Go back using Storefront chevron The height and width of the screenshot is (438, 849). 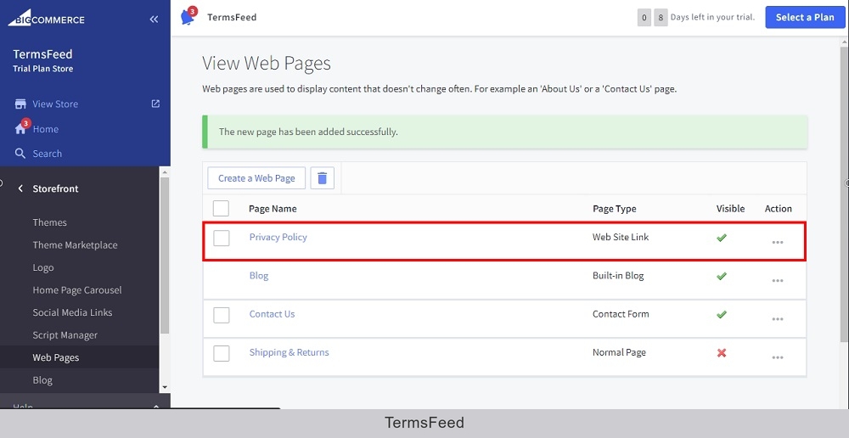click(20, 188)
